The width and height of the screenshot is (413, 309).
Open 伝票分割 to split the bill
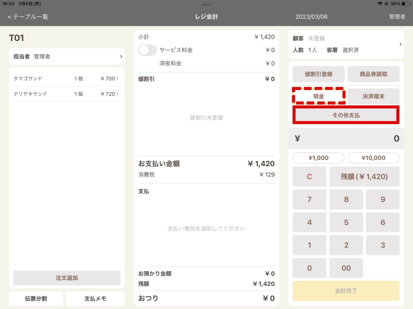(36, 299)
